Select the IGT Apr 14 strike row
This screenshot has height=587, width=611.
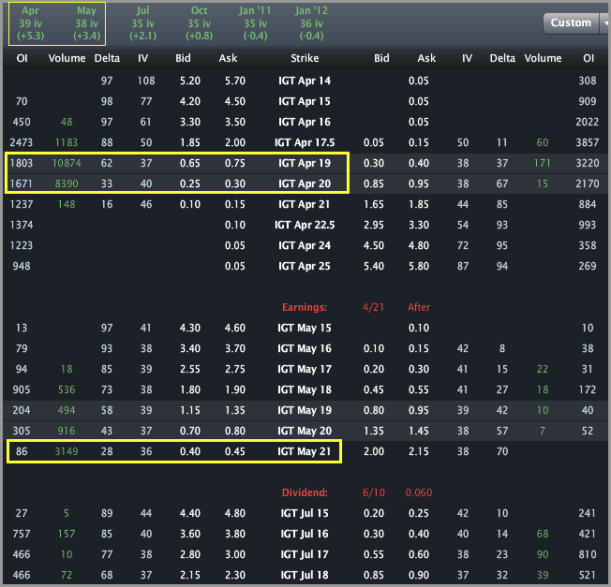pyautogui.click(x=305, y=81)
